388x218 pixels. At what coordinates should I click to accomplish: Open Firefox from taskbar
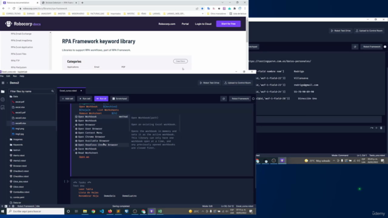(x=110, y=211)
